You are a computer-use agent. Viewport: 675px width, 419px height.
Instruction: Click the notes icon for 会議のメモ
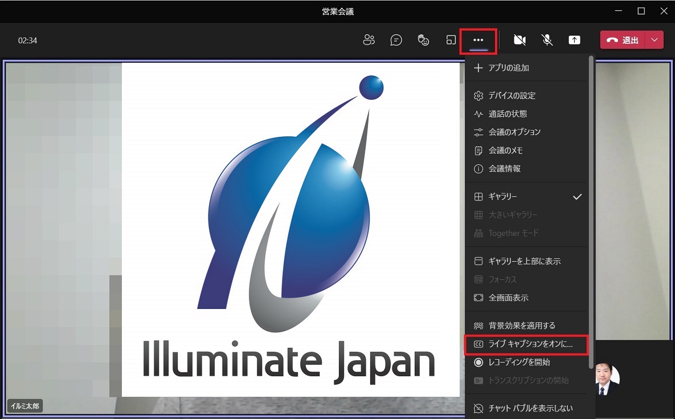tap(478, 150)
